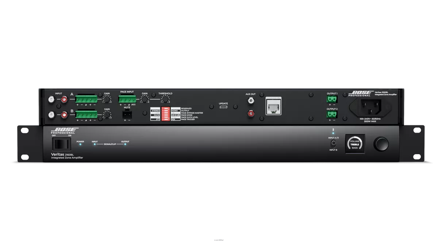Click the Input A gain knob
This screenshot has width=438, height=246.
coord(107,99)
